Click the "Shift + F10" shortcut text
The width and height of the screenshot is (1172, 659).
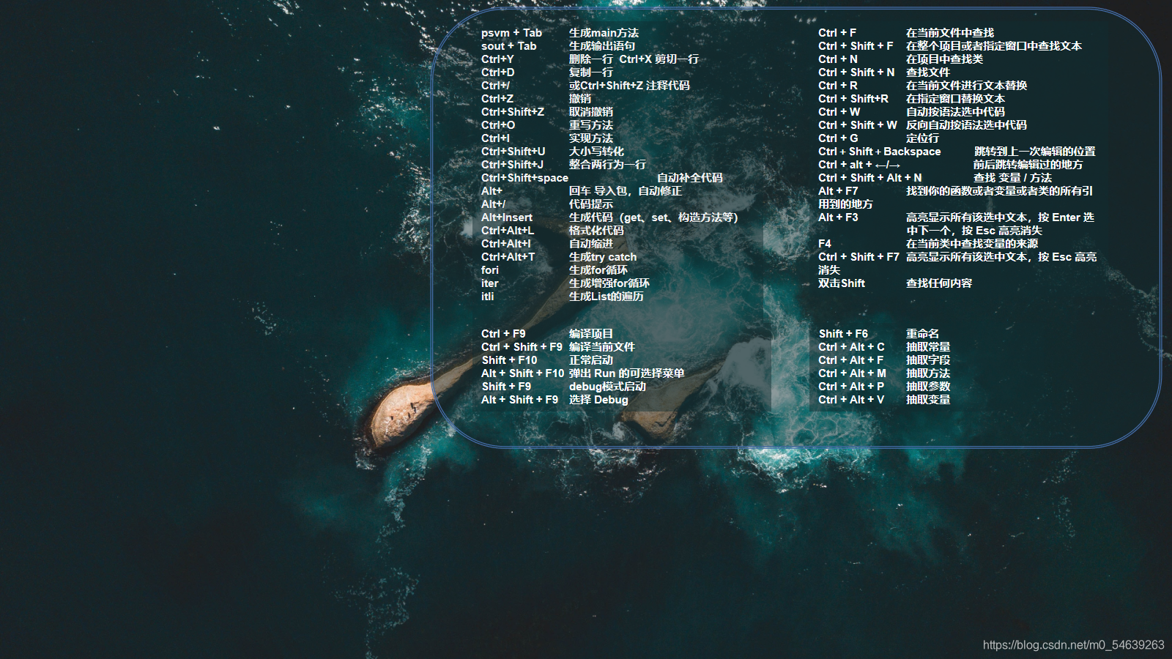pos(509,360)
